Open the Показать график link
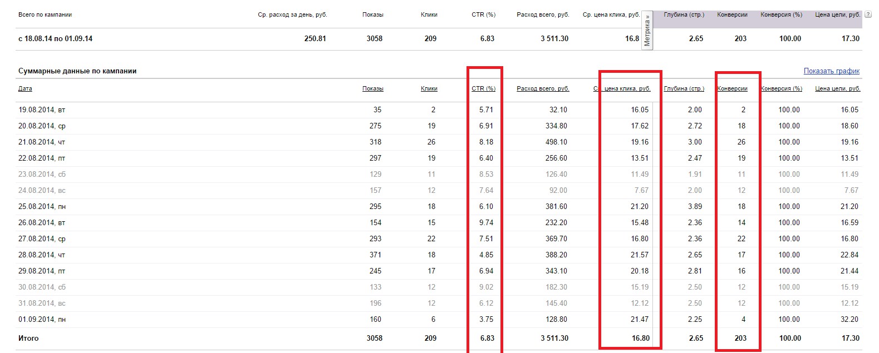The height and width of the screenshot is (353, 879). point(831,71)
